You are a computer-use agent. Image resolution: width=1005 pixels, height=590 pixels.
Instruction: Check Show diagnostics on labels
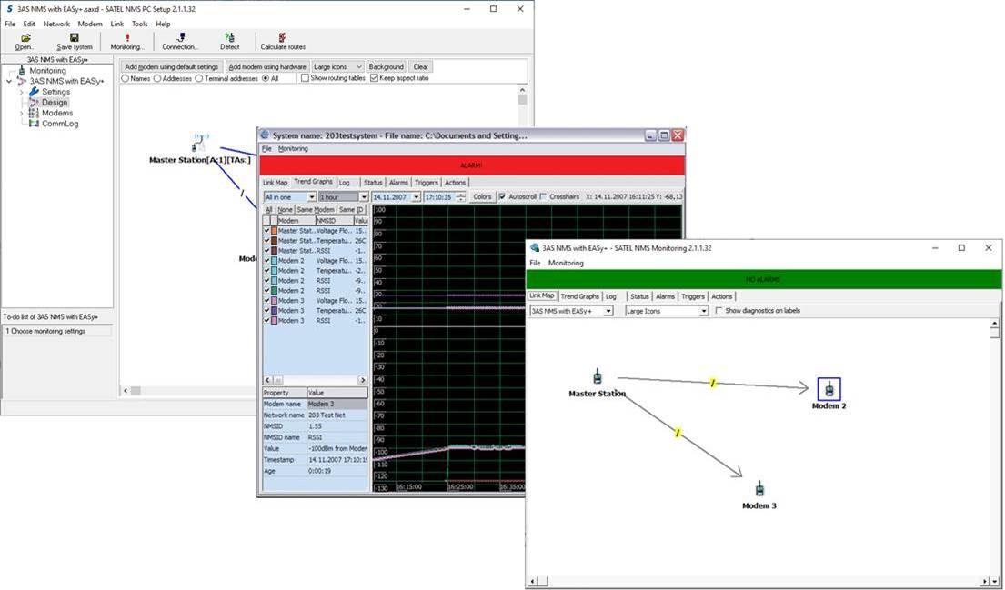click(719, 311)
